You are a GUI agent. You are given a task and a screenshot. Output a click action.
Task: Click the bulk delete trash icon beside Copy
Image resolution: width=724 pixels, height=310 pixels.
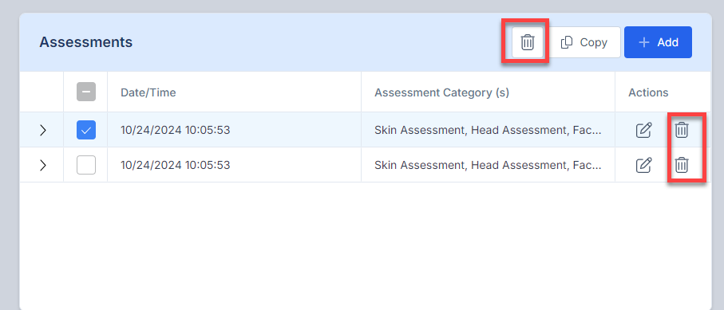528,42
